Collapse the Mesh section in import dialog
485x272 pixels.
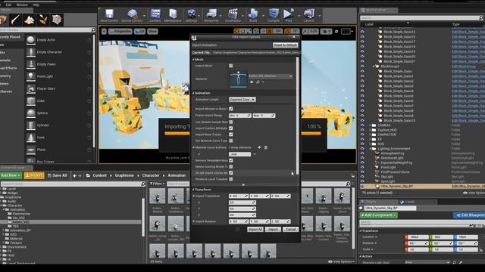194,59
